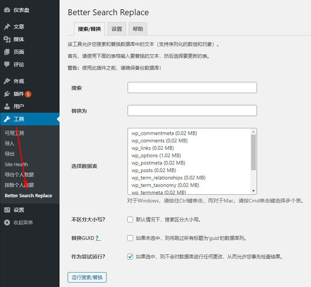This screenshot has height=287, width=311.
Task: Enable the 不区分大小写 checkbox
Action: pyautogui.click(x=130, y=219)
